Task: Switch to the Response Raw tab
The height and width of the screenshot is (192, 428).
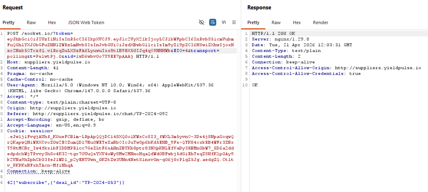Action: 276,23
